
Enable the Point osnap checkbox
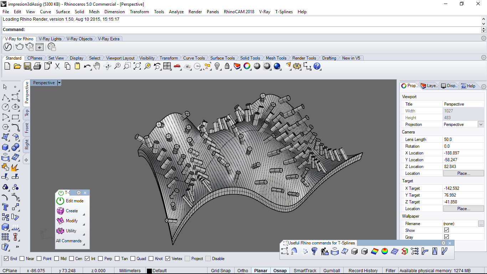[39, 259]
